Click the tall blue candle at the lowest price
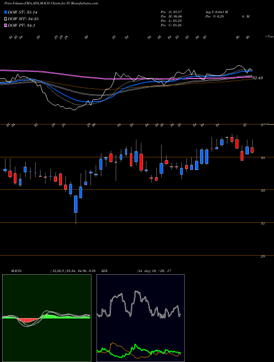 click(76, 204)
